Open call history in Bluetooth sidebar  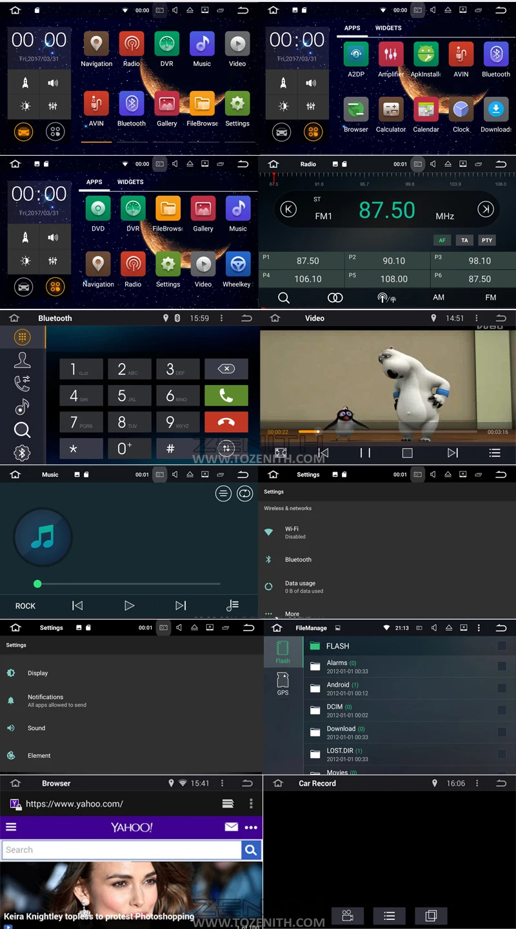tap(22, 383)
